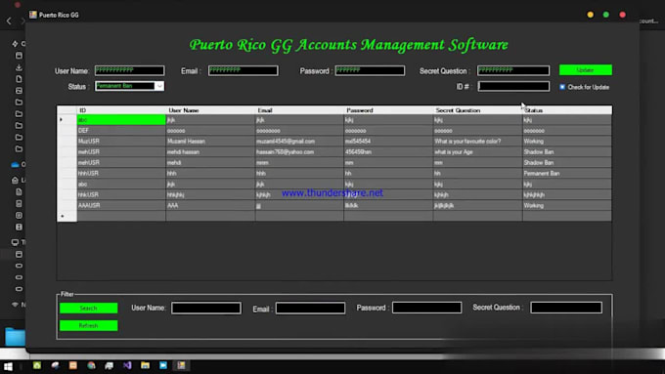Open the Status dropdown showing Permanent Ban

point(159,86)
